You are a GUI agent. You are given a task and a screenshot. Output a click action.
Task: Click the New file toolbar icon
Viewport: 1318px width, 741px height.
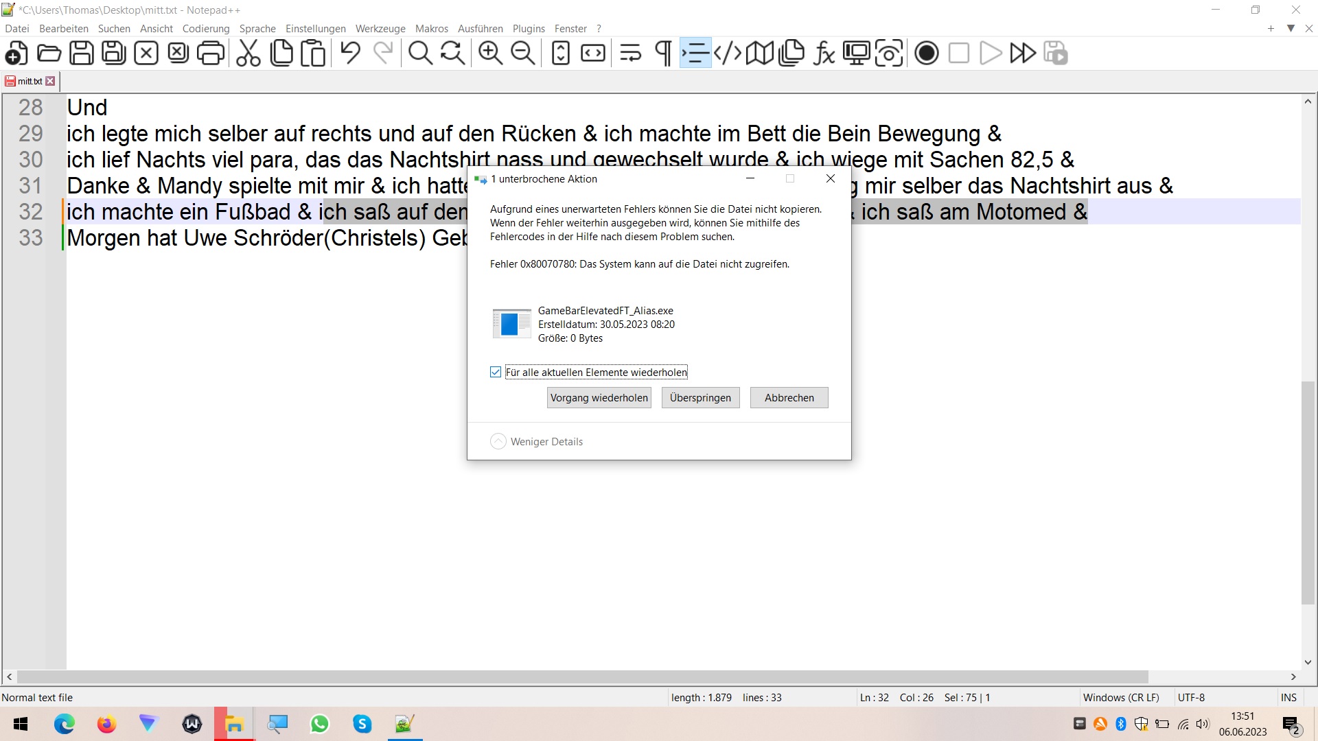pyautogui.click(x=16, y=54)
